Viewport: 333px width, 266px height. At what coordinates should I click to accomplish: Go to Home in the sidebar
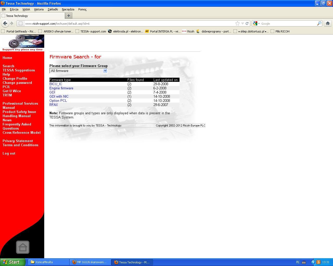7,58
